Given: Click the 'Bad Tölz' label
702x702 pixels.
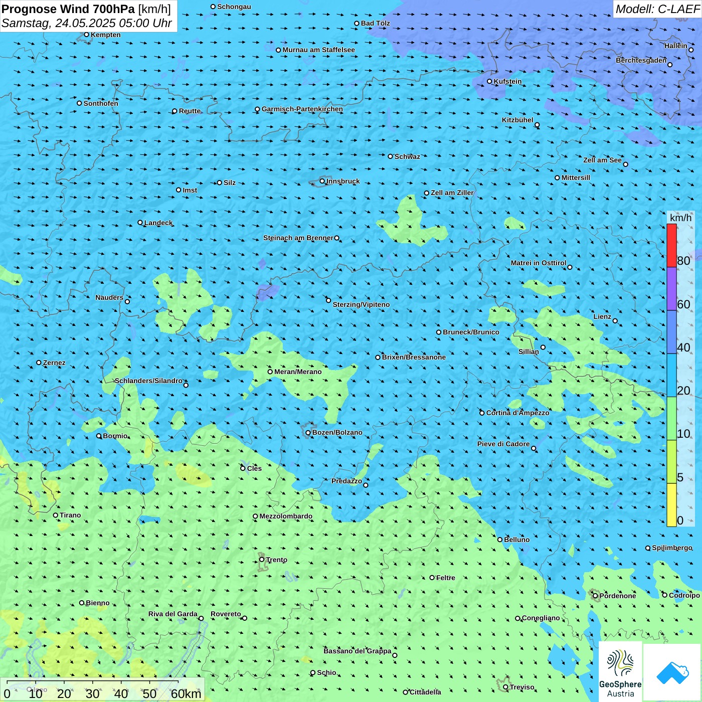Looking at the screenshot, I should pos(376,23).
